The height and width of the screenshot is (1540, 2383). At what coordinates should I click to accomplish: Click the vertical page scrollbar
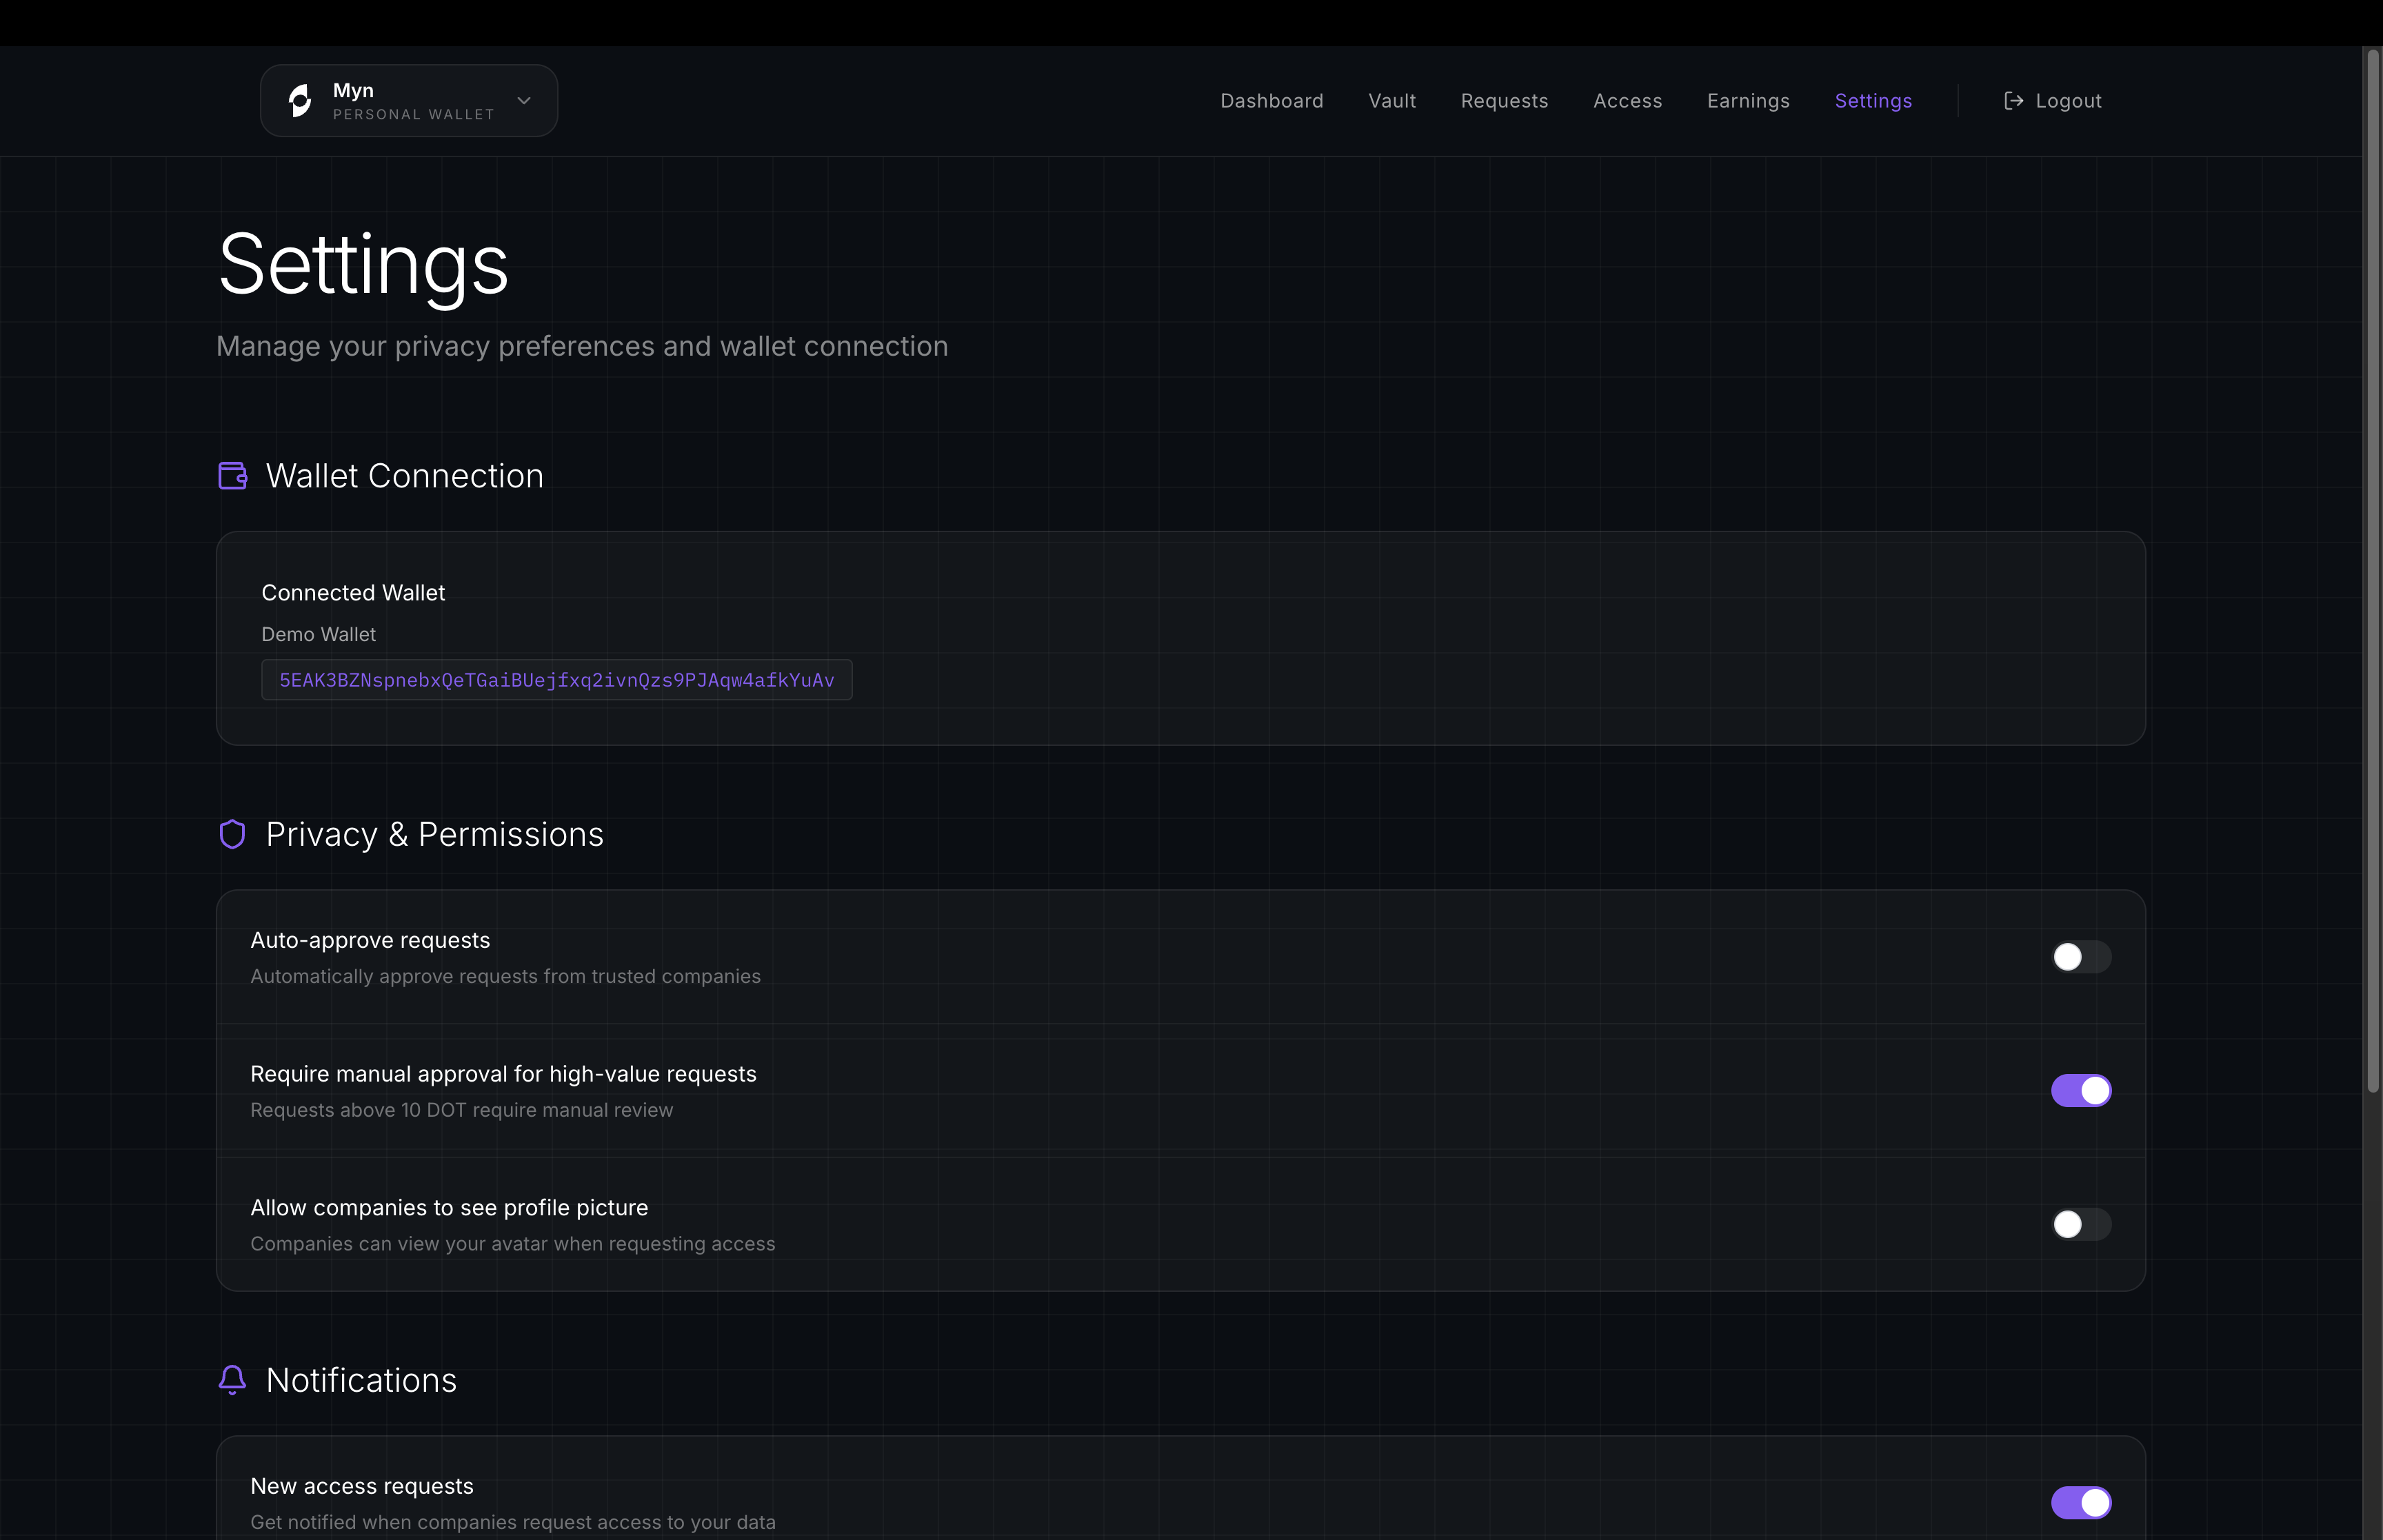coord(2372,570)
